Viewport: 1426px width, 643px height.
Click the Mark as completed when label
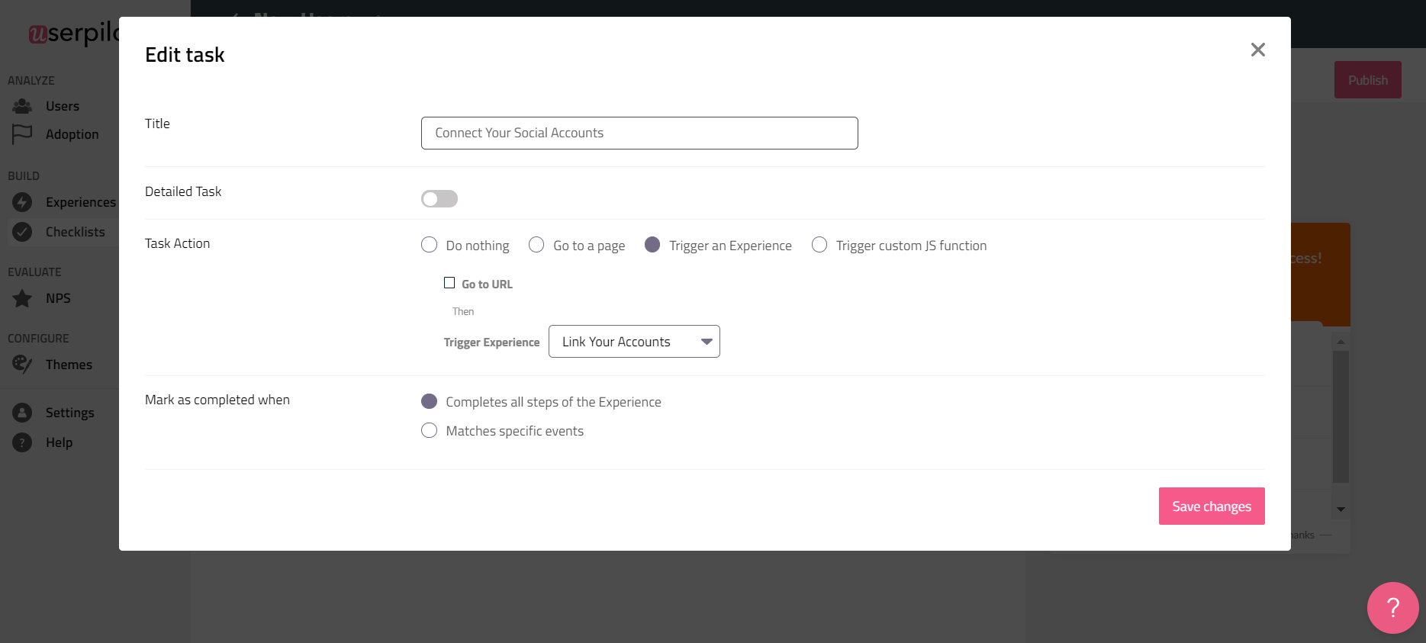[x=217, y=400]
